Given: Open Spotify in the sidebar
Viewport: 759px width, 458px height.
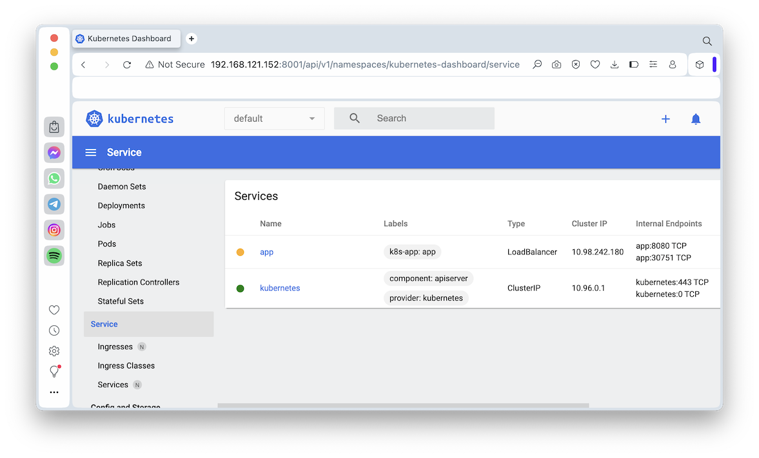Looking at the screenshot, I should (x=54, y=256).
